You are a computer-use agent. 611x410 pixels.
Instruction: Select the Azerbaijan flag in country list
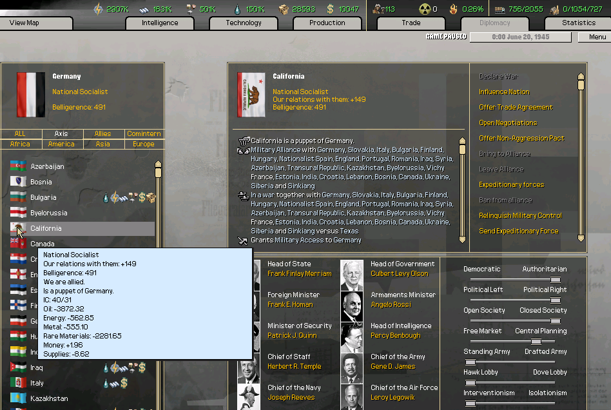tap(18, 166)
